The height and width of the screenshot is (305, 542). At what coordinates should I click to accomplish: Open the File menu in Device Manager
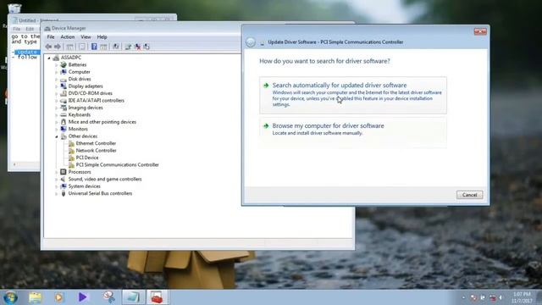(x=51, y=36)
